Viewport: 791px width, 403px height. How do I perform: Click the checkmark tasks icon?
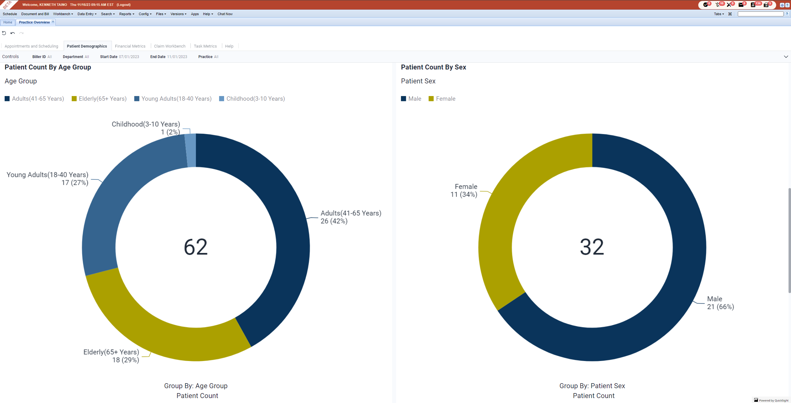[x=706, y=5]
